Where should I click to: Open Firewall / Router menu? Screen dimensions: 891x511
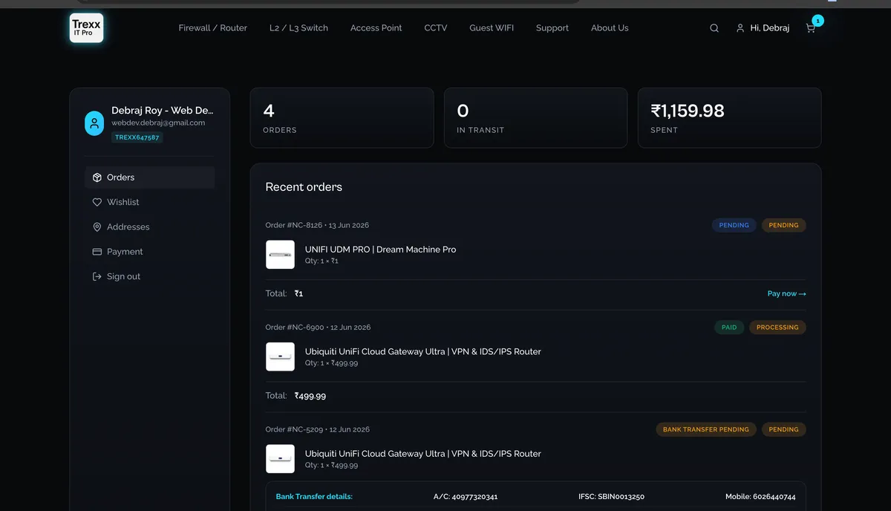pyautogui.click(x=213, y=28)
